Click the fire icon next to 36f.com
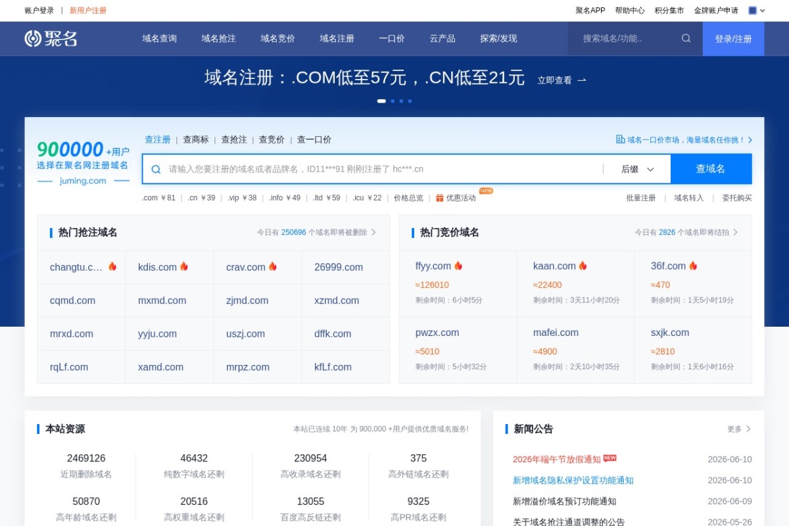789x526 pixels. click(693, 266)
